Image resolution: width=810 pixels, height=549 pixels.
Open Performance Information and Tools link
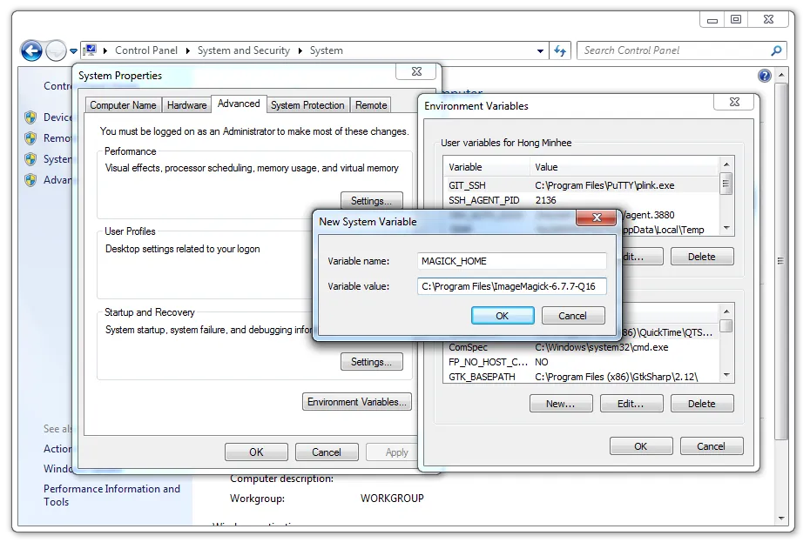(x=111, y=495)
